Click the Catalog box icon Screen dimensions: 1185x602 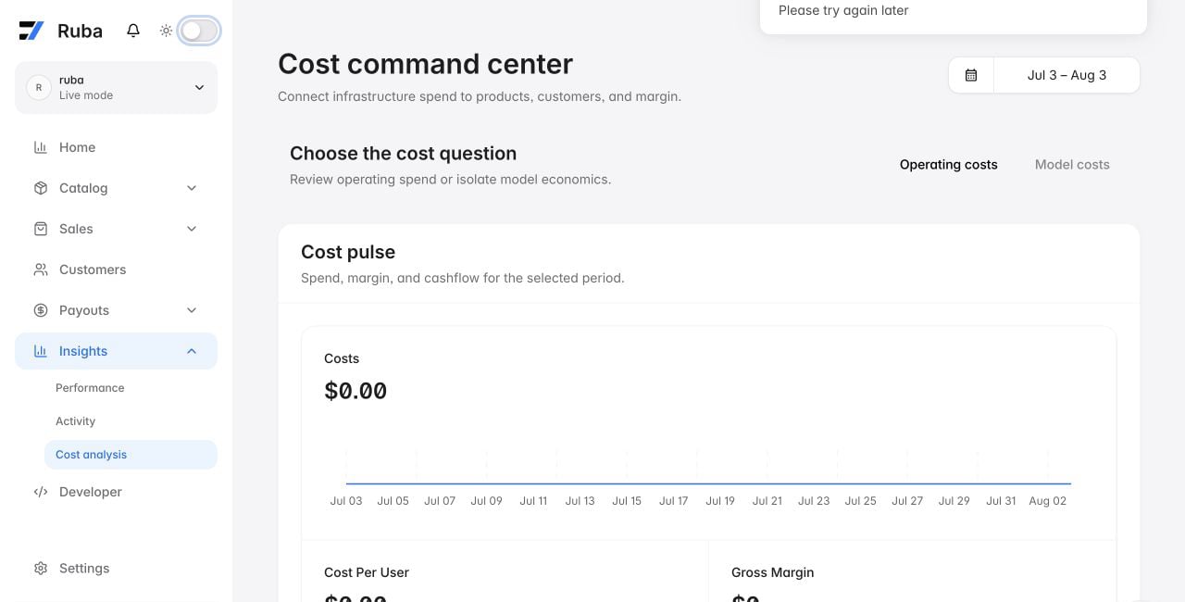[x=41, y=188]
